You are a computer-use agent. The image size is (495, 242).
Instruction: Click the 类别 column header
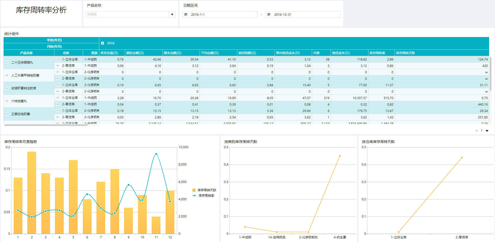(x=91, y=53)
